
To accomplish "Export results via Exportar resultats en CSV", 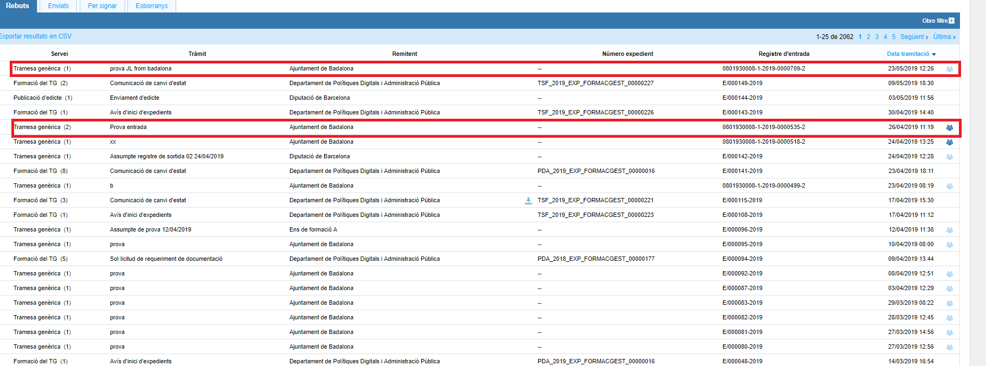I will click(x=36, y=36).
